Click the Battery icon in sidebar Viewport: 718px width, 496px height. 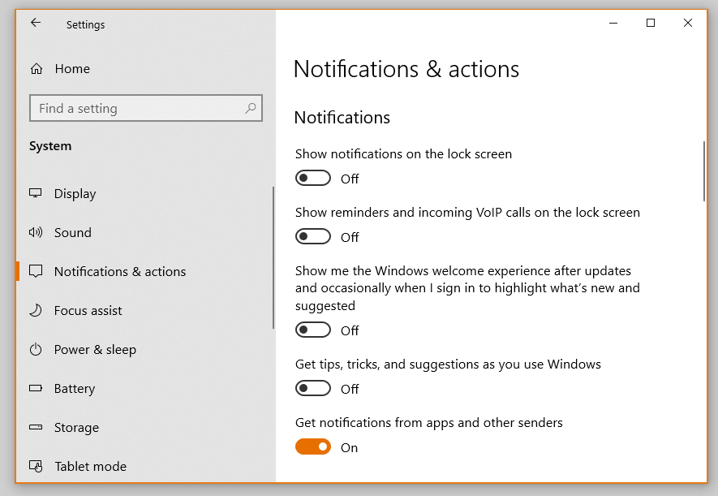click(x=36, y=388)
